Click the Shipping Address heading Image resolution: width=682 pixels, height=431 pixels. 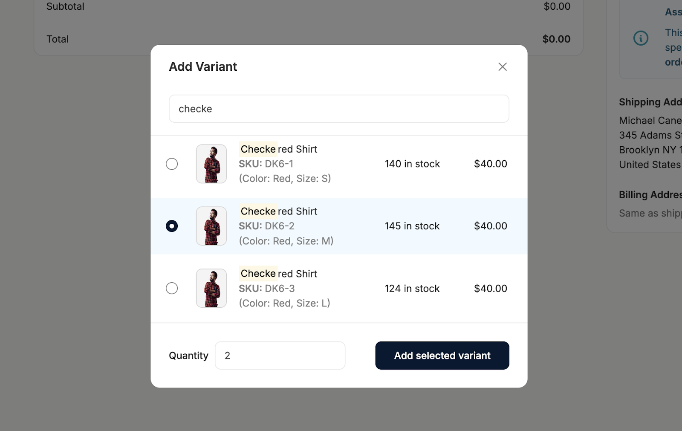[x=650, y=102]
